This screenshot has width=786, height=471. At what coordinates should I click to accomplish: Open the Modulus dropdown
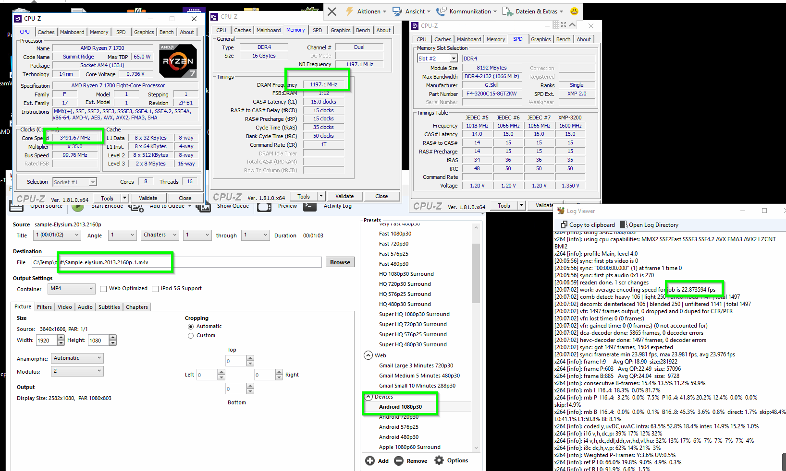[x=77, y=371]
